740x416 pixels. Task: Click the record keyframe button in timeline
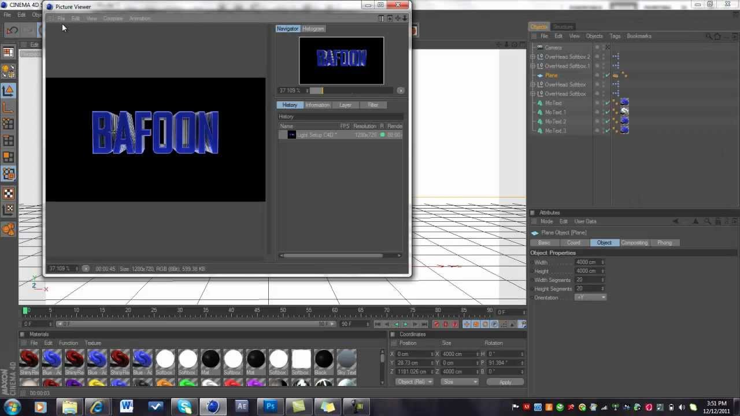tap(436, 324)
